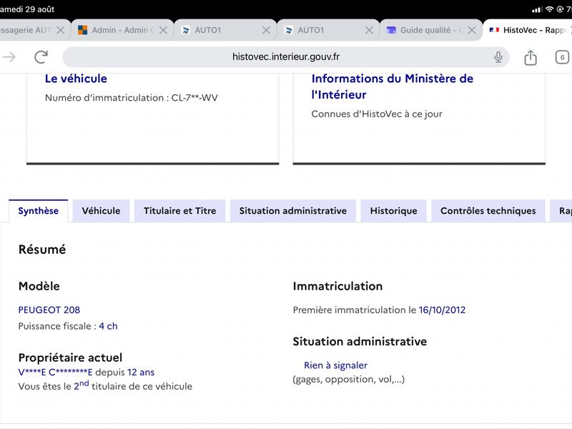Image resolution: width=572 pixels, height=429 pixels.
Task: Click the date in the status bar
Action: (x=26, y=9)
